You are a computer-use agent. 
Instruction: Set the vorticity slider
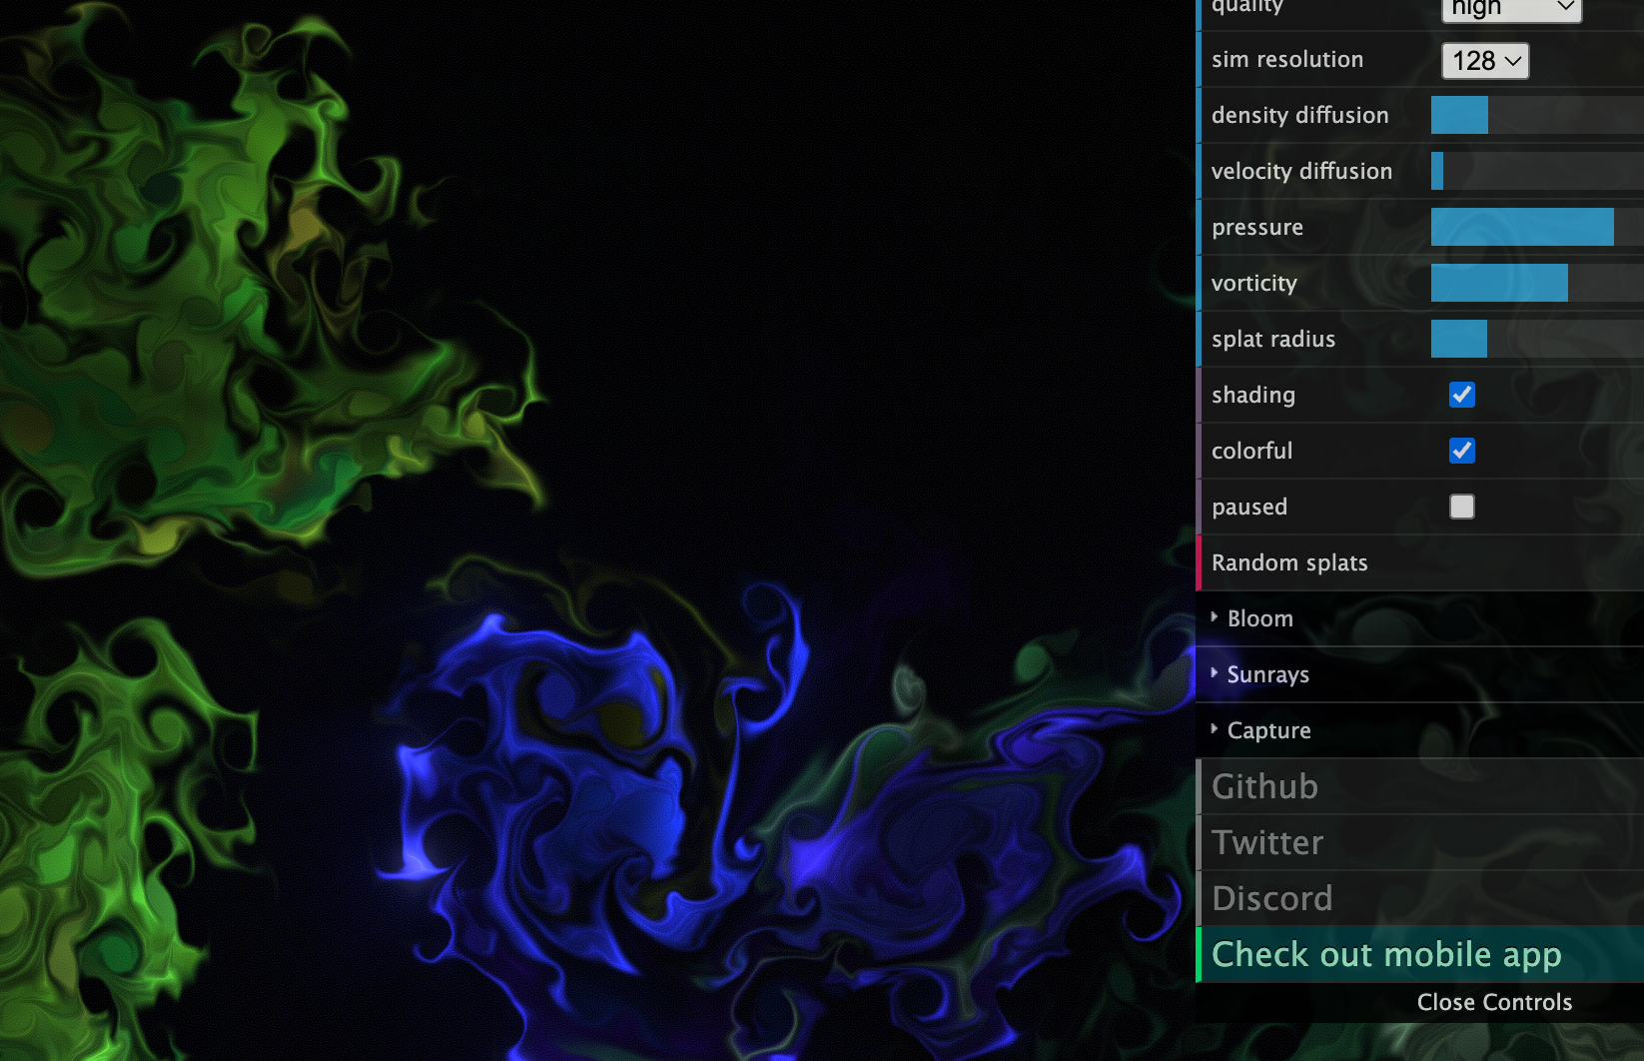pyautogui.click(x=1537, y=283)
